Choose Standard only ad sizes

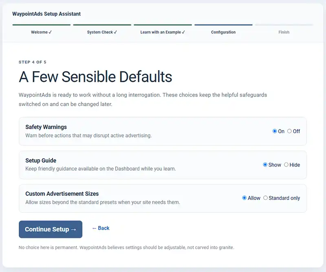pos(266,198)
